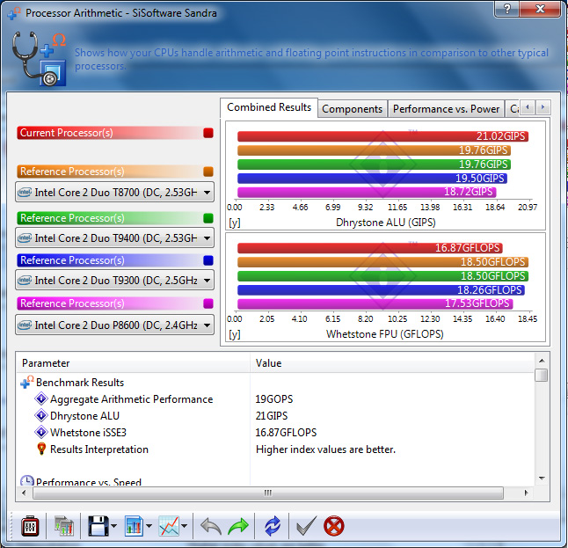Open the line graph icon dropdown arrow
This screenshot has height=548, width=568.
[184, 526]
